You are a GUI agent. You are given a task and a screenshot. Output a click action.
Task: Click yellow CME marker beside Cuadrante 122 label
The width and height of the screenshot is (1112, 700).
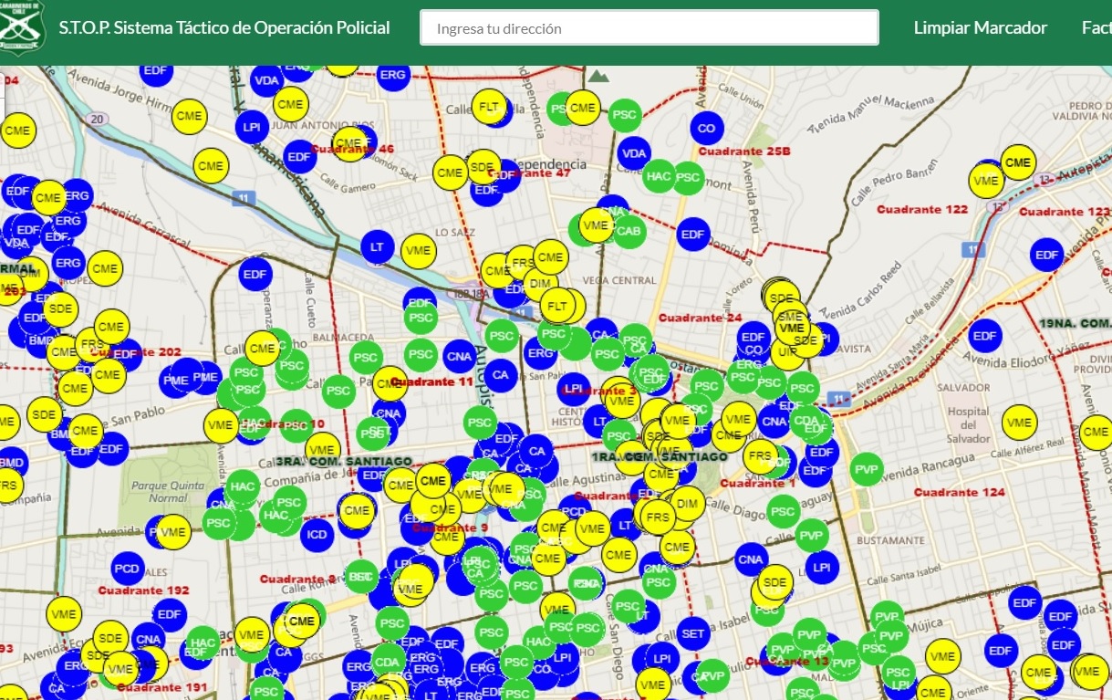click(x=1018, y=162)
